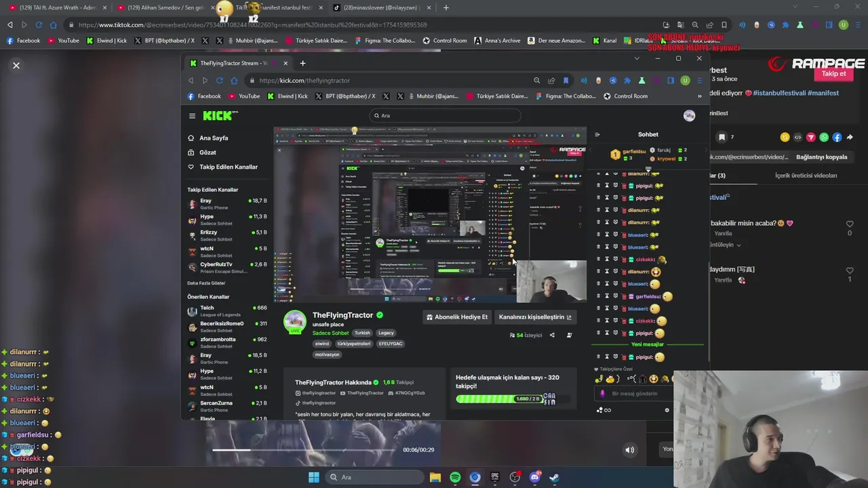Open BecerikszRomeO recommended channel
Viewport: 868px width, 488px height.
click(x=227, y=326)
